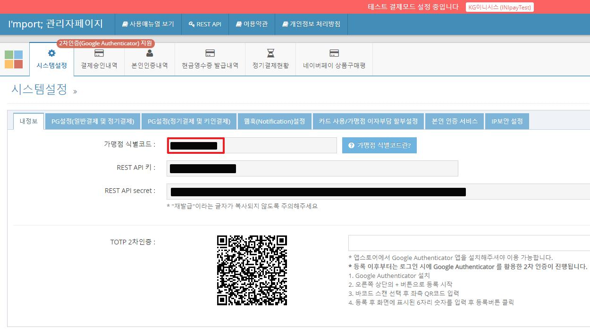Screen dimensions: 590x335
Task: Open the 웹훅(Notification)설정 tab
Action: [x=274, y=121]
